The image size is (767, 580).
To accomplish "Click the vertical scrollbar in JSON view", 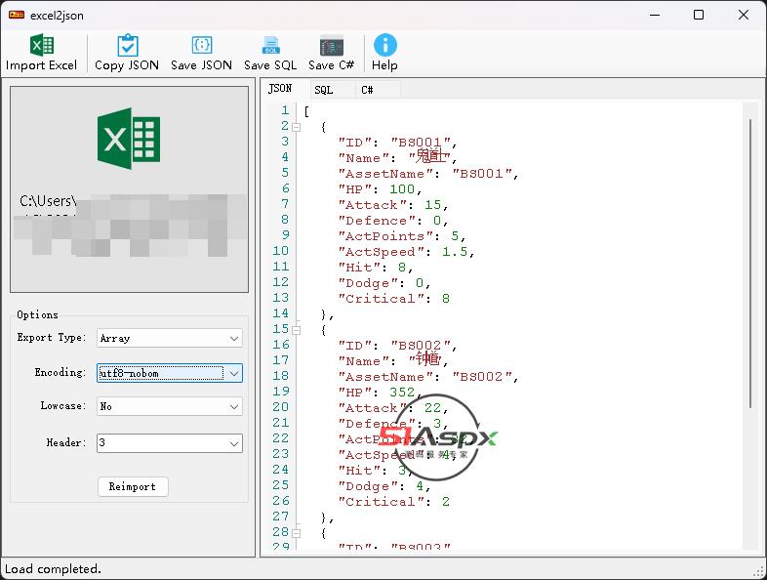I will click(x=750, y=264).
